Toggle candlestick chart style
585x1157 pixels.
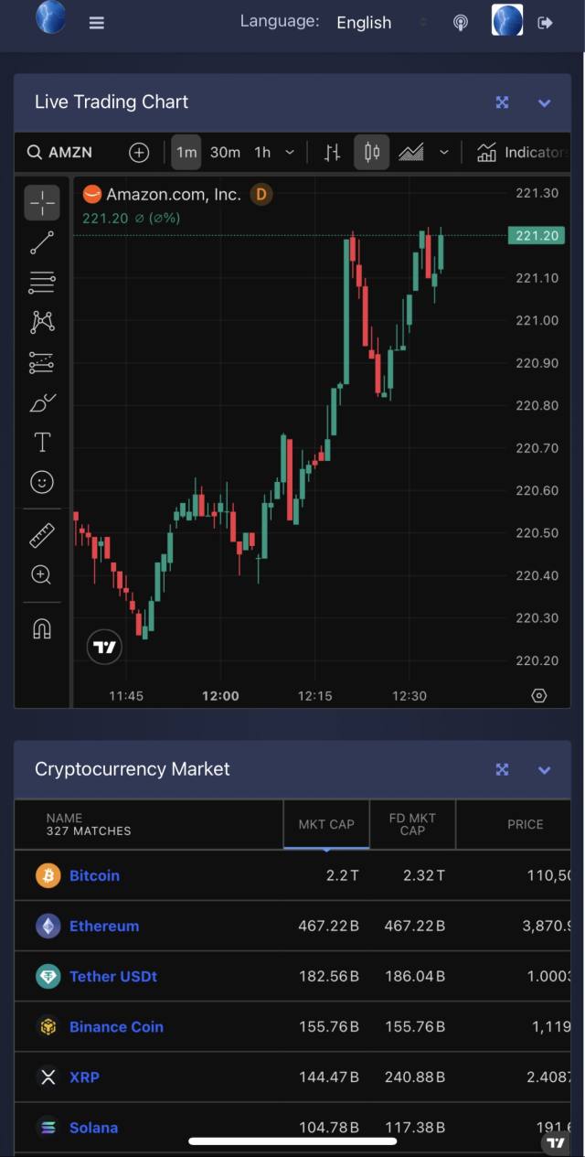[372, 153]
